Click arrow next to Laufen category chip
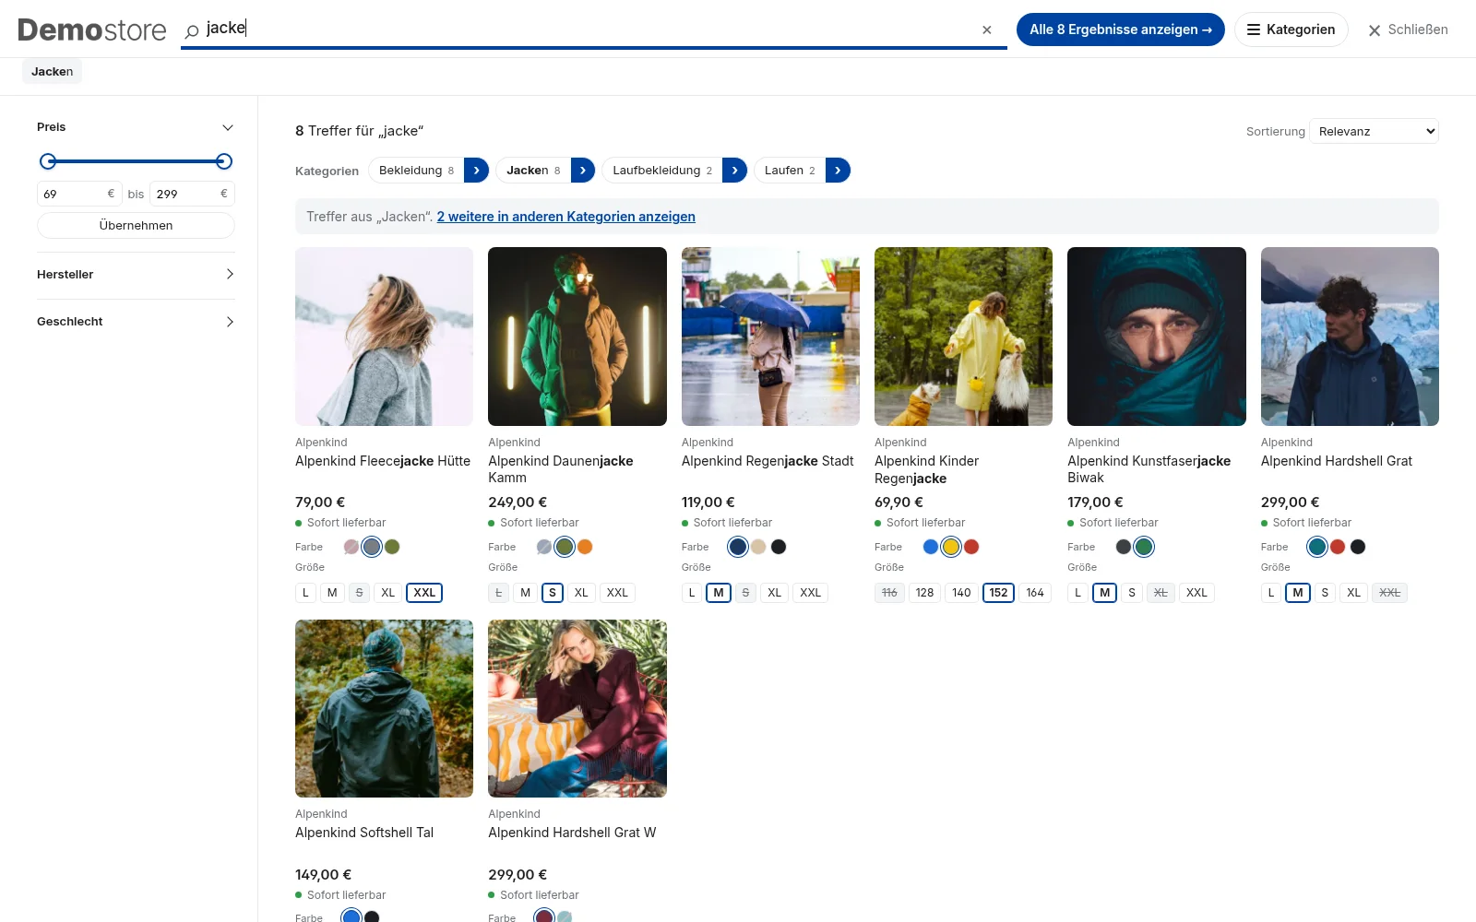Viewport: 1476px width, 922px height. tap(838, 171)
